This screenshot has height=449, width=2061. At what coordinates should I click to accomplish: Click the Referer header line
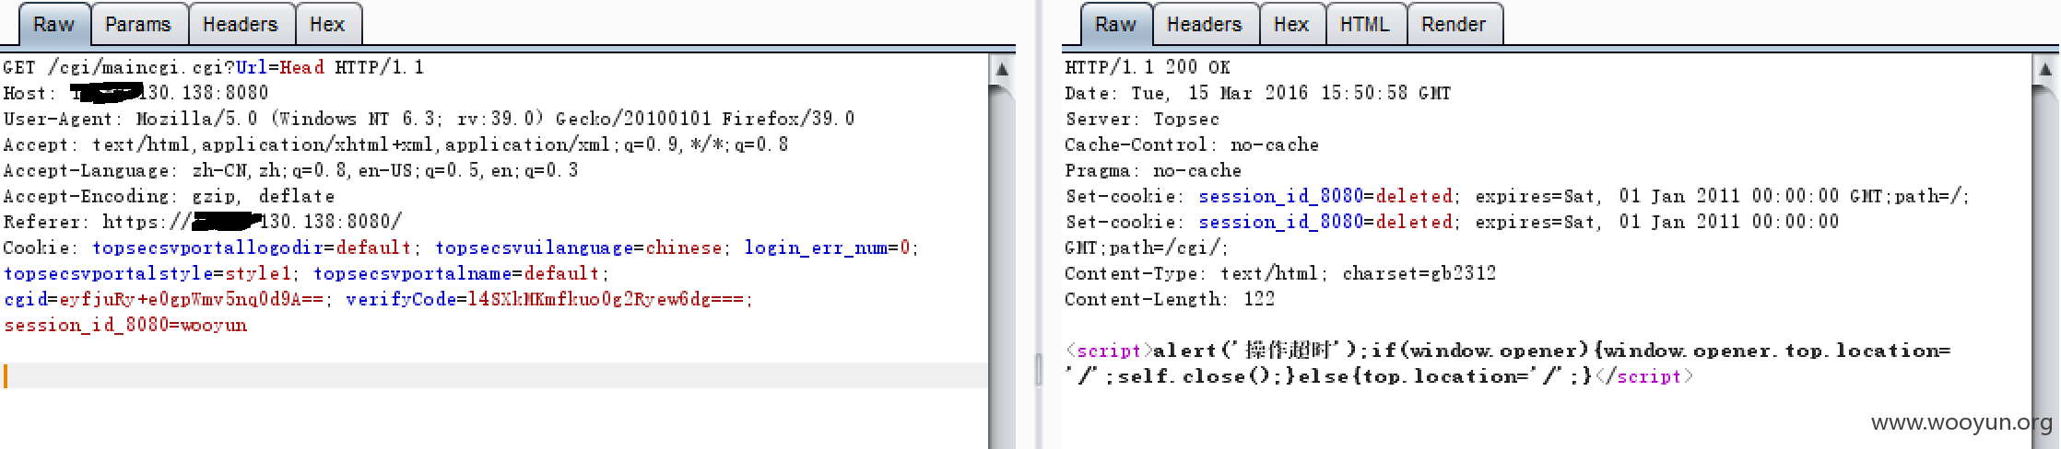[203, 222]
